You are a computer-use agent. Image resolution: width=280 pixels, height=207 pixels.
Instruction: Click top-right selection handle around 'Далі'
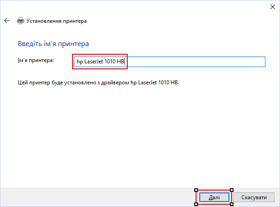tap(232, 190)
